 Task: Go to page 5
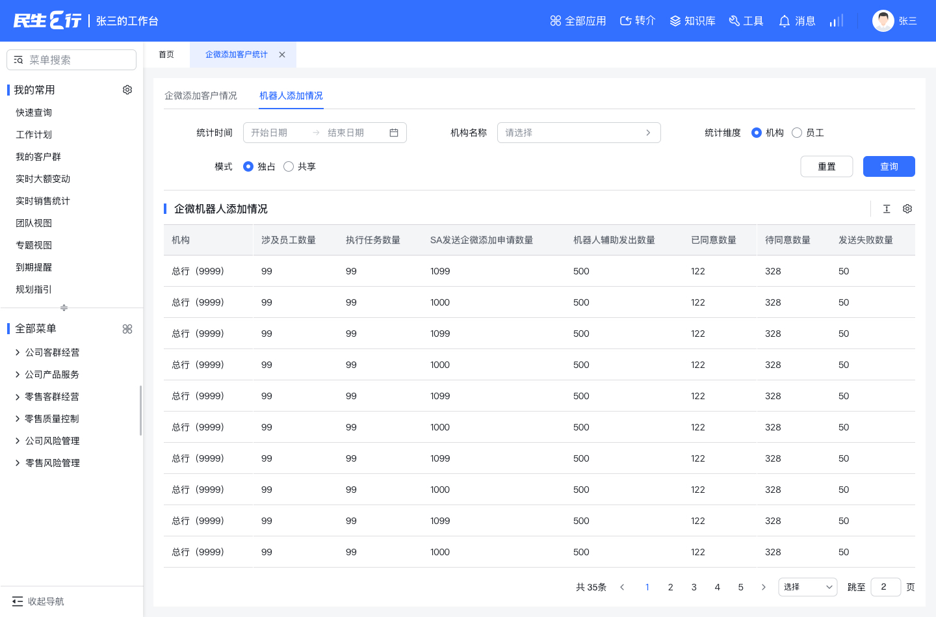tap(741, 587)
